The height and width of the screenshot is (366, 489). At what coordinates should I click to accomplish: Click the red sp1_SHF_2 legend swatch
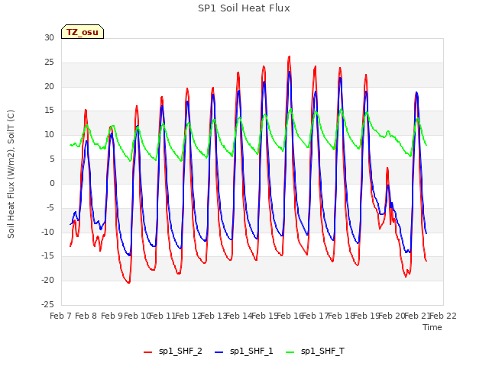[147, 352]
